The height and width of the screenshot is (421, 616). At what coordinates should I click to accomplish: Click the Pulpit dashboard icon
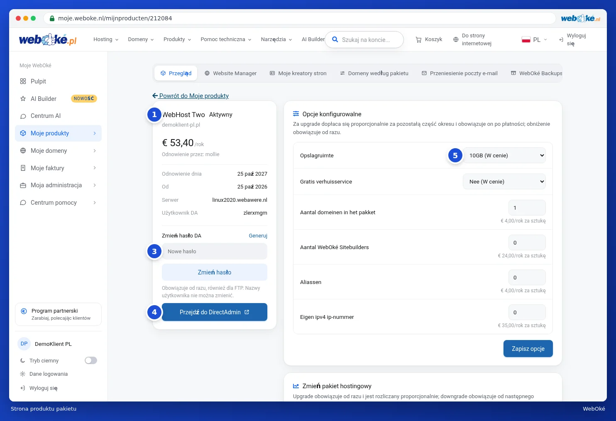23,81
